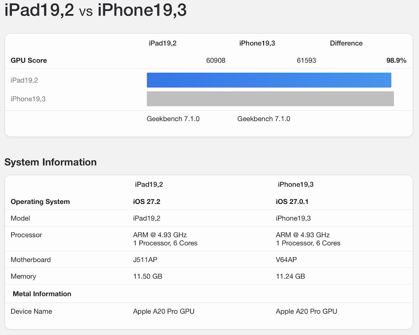Screen dimensions: 419x335
Task: Click the iPad19,2 score value 60908
Action: click(x=216, y=60)
